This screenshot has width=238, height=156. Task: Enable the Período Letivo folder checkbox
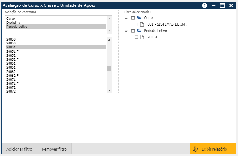tap(133, 31)
